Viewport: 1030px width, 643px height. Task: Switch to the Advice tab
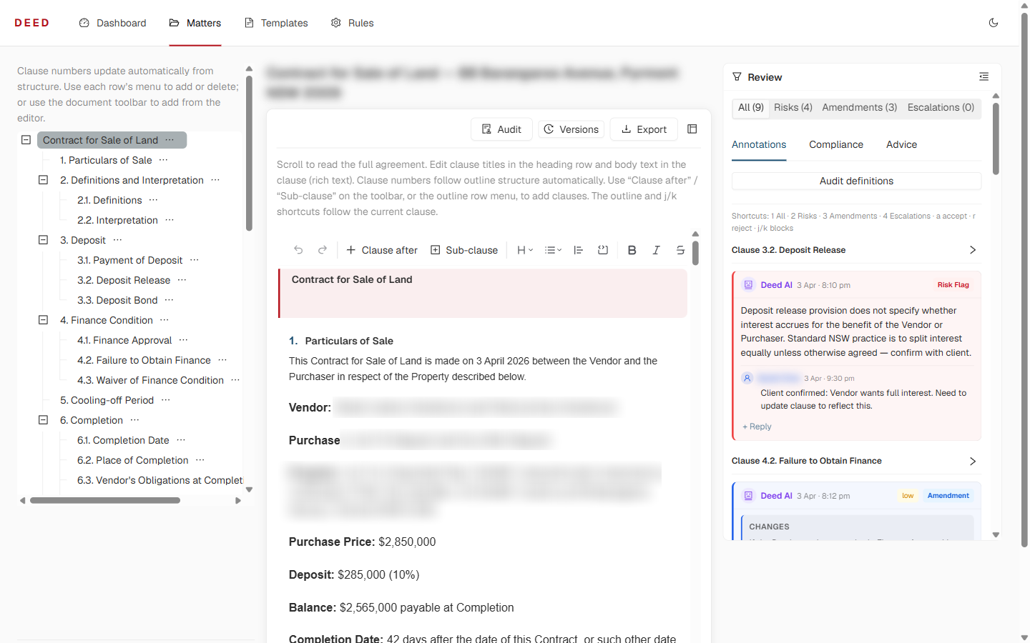(x=901, y=144)
